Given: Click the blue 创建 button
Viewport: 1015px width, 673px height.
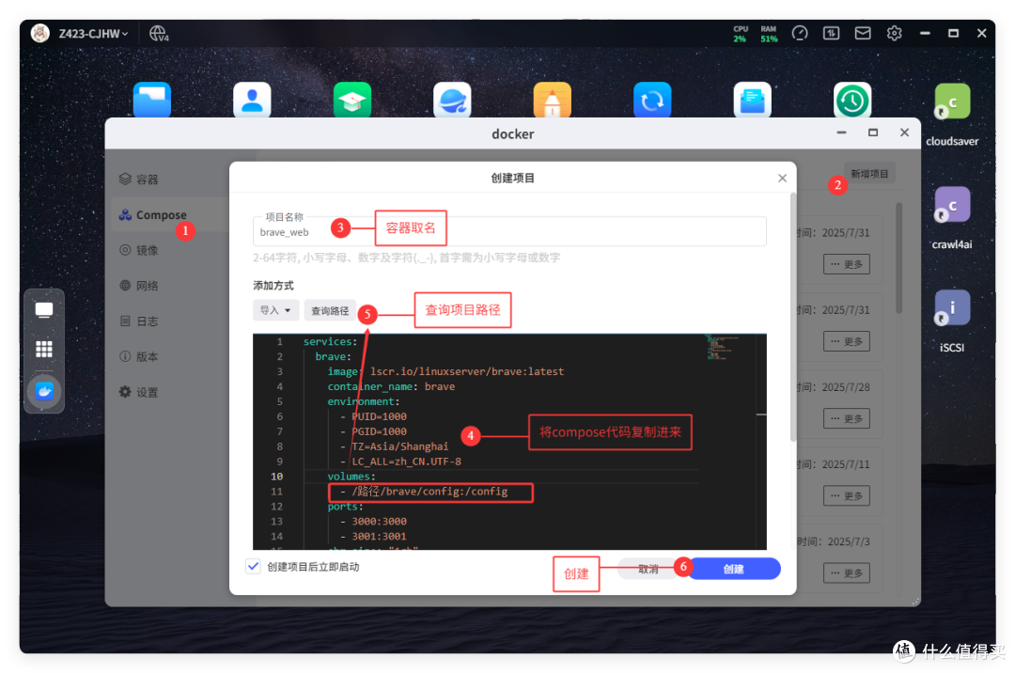Looking at the screenshot, I should (733, 569).
